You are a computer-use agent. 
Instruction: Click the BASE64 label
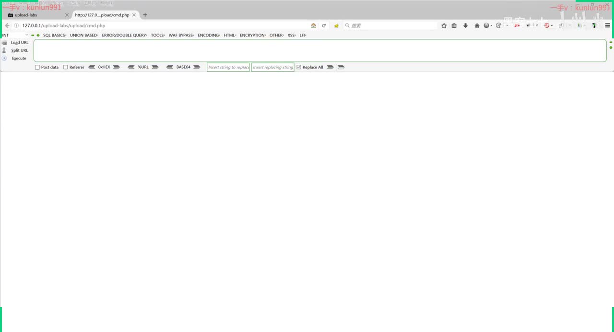click(x=183, y=67)
